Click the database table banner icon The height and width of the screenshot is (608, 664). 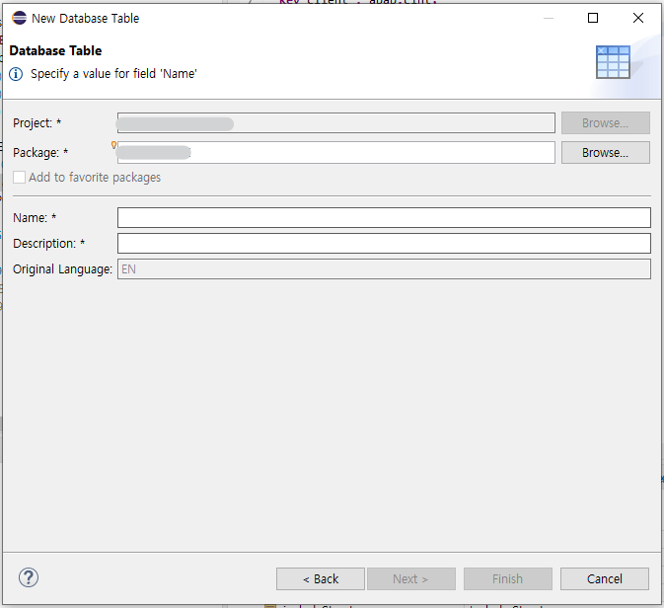point(613,62)
